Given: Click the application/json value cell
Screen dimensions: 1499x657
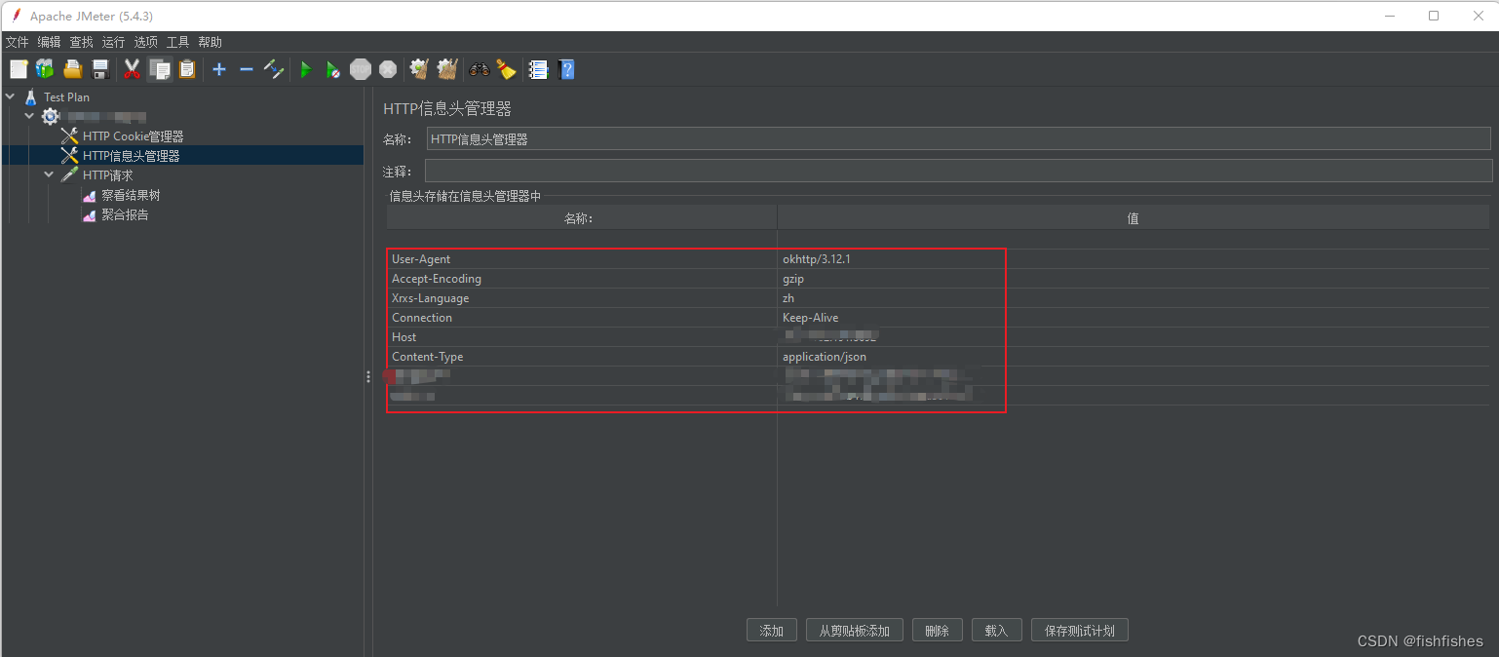Looking at the screenshot, I should click(1134, 357).
